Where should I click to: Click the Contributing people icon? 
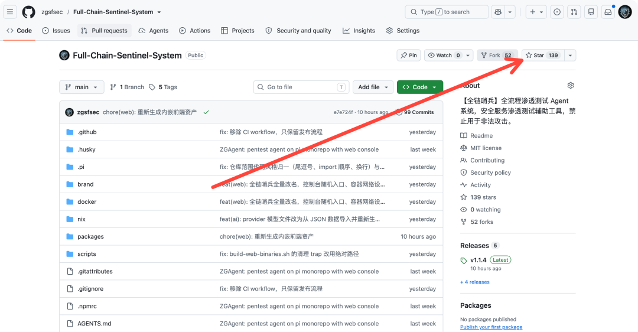[464, 160]
